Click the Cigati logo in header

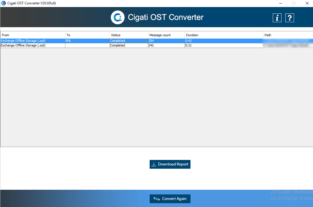point(118,18)
